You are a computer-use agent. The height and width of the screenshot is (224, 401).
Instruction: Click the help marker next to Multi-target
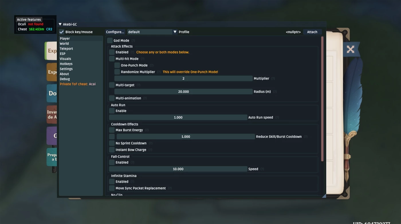click(x=138, y=85)
